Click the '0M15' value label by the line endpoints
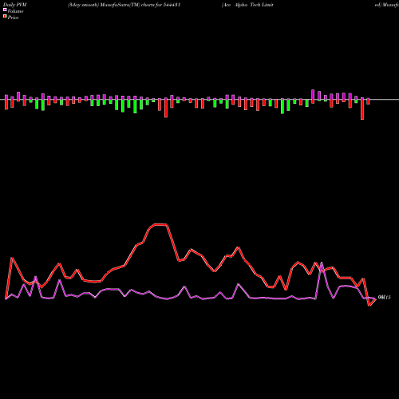Image resolution: width=399 pixels, height=399 pixels. point(384,298)
